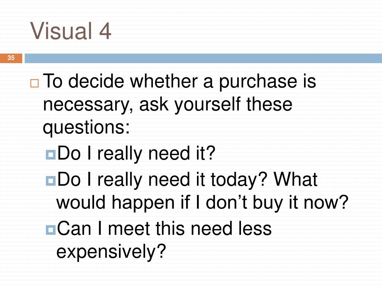Click the phrase 'necessary, ask yourself these'
This screenshot has width=382, height=287.
coord(167,105)
